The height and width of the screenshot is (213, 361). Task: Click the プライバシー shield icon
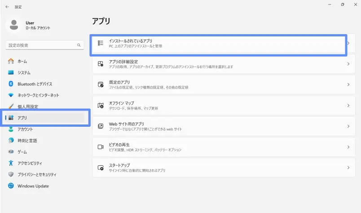point(11,174)
